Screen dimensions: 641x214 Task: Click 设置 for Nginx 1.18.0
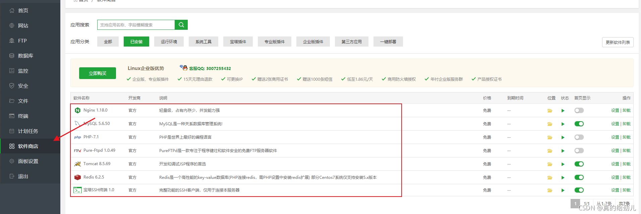coord(615,111)
